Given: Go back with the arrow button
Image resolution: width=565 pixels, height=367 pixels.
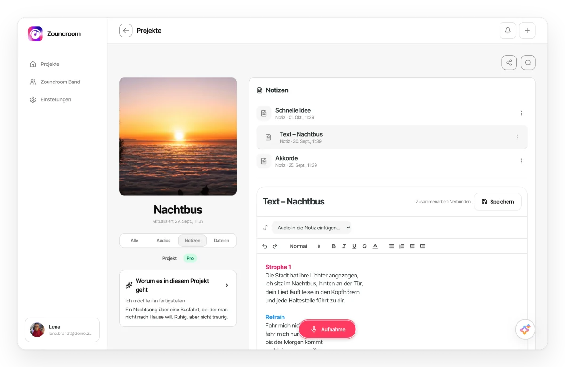Looking at the screenshot, I should click(126, 31).
